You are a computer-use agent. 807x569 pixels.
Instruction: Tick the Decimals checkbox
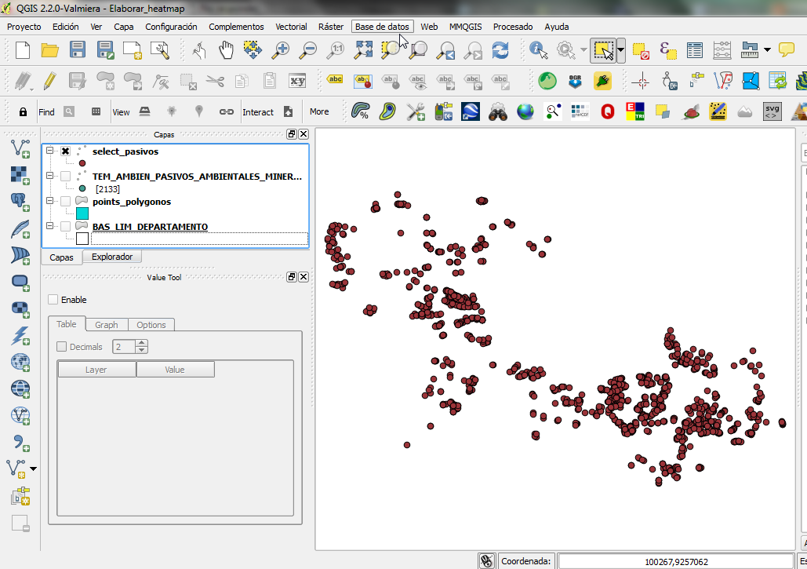[62, 347]
